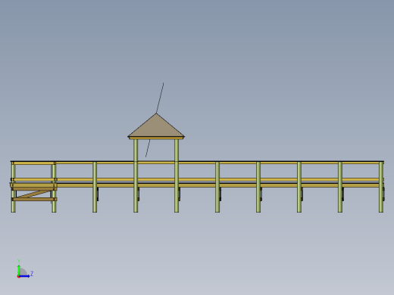Select the red origin point of triad
The width and height of the screenshot is (394, 295).
click(x=18, y=276)
